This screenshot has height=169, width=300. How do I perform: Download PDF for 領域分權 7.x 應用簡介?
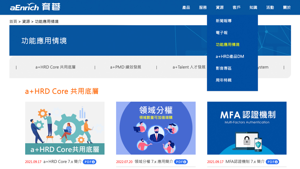(181, 162)
